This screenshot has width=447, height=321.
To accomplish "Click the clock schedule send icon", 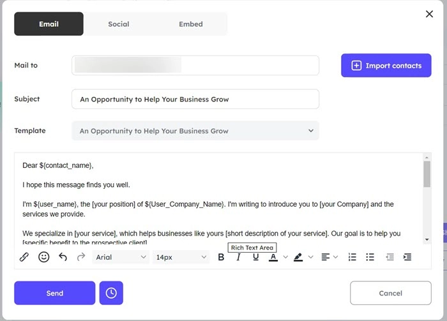I will [x=111, y=293].
